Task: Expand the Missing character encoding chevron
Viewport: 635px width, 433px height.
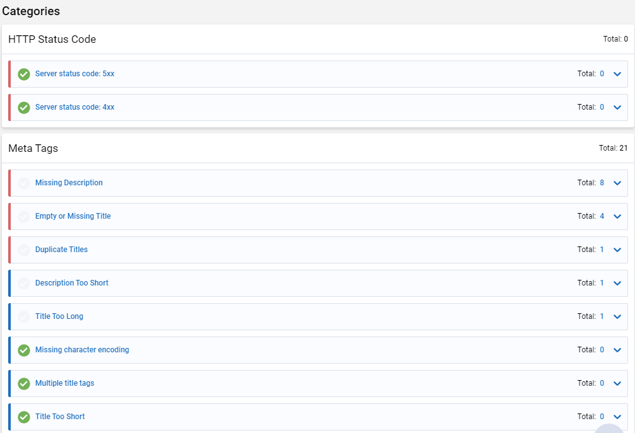Action: pyautogui.click(x=617, y=350)
